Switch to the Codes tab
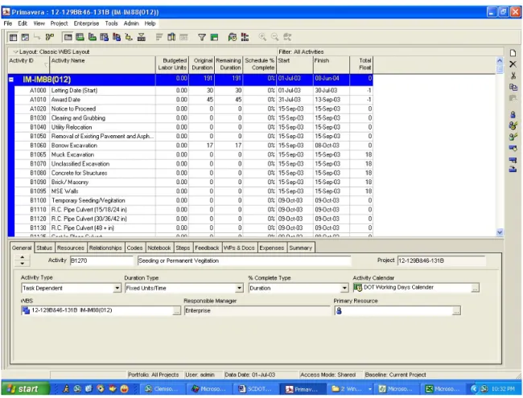 (134, 248)
